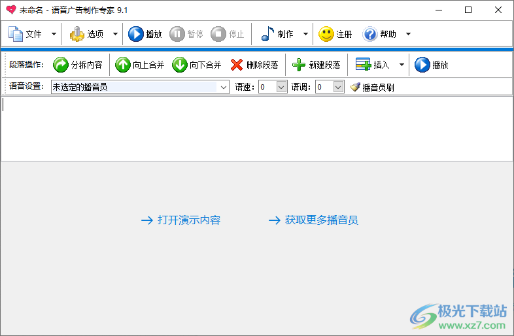Open the 未选定的播音员 announcer combo box
The height and width of the screenshot is (336, 514).
pyautogui.click(x=140, y=87)
